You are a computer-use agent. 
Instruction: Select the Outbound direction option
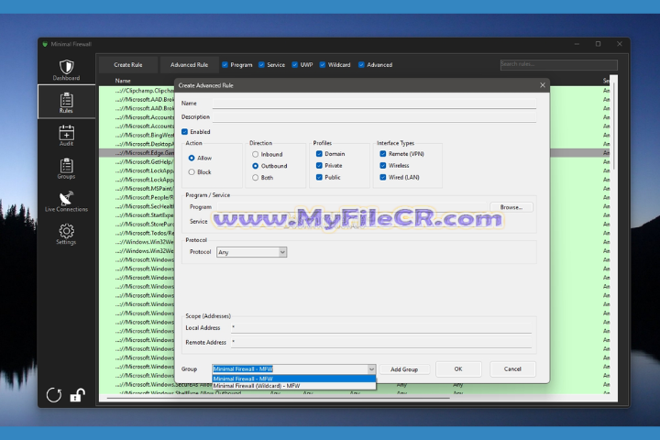(255, 166)
